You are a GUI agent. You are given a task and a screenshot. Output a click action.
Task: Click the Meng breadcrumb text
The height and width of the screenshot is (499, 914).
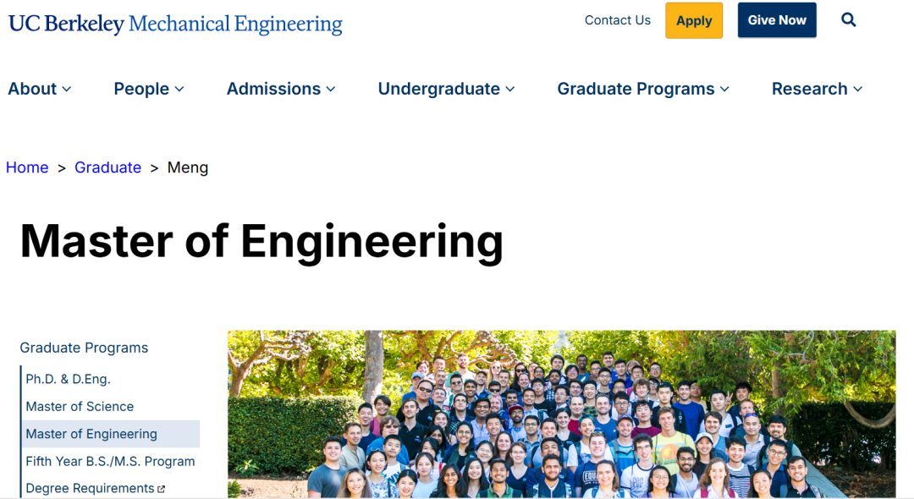click(188, 167)
